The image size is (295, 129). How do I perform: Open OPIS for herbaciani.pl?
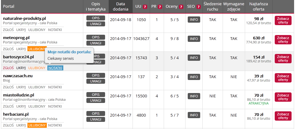click(96, 113)
